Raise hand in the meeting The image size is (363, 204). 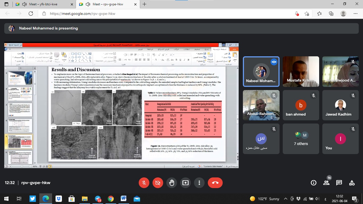click(x=172, y=183)
